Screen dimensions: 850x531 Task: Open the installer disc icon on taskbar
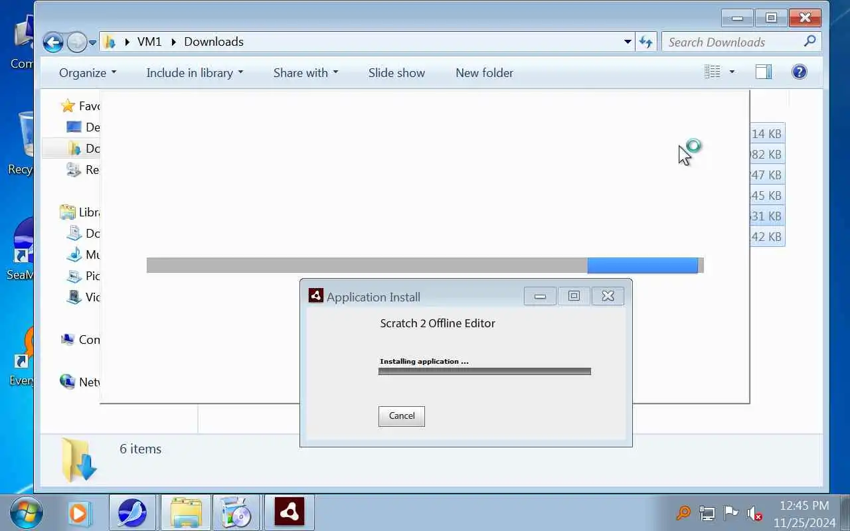236,513
